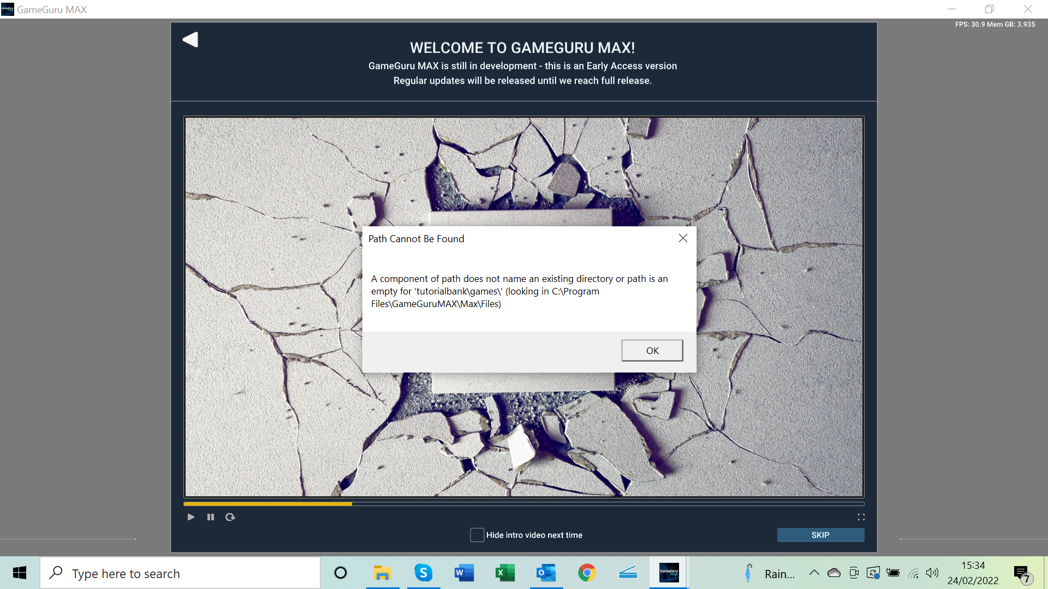Image resolution: width=1048 pixels, height=589 pixels.
Task: Enable 'Hide intro video next time'
Action: (477, 535)
